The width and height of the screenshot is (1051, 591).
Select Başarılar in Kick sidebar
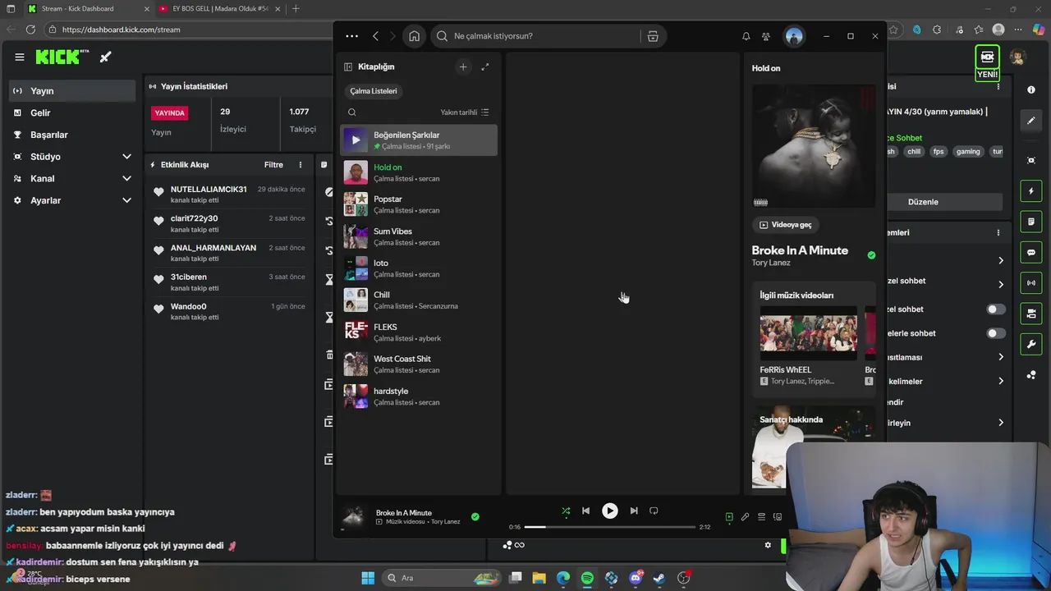point(72,135)
